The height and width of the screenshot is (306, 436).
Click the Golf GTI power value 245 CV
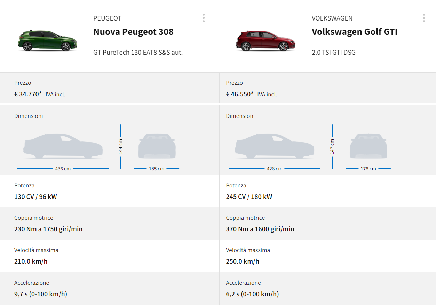pos(249,197)
